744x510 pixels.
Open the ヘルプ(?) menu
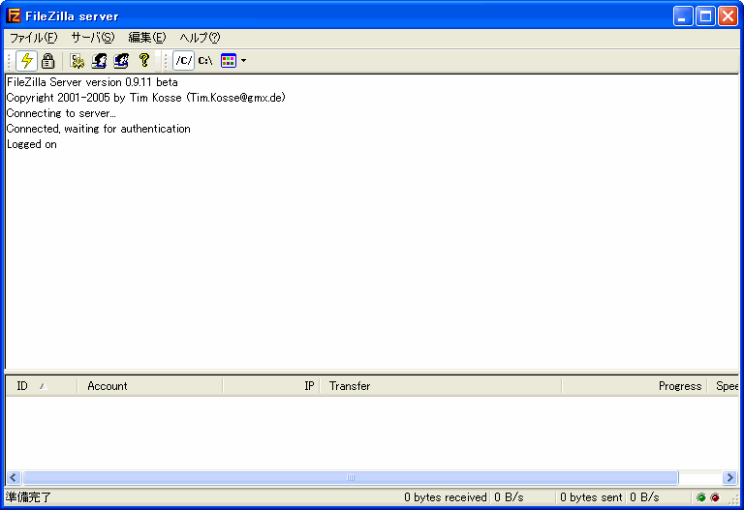tap(200, 38)
